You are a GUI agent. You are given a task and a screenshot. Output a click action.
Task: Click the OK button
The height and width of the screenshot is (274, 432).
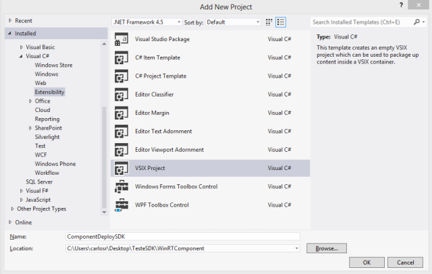pos(367,263)
